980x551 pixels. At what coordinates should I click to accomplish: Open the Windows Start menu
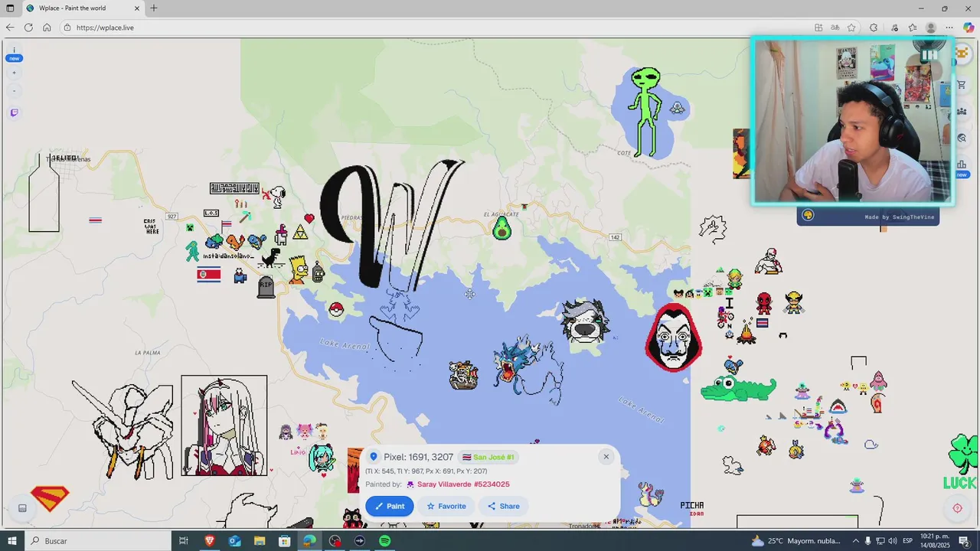pyautogui.click(x=11, y=541)
